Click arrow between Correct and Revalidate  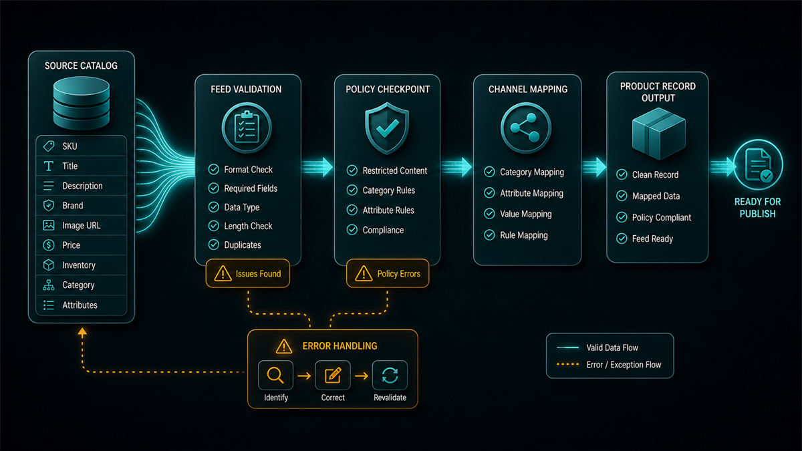(x=362, y=376)
